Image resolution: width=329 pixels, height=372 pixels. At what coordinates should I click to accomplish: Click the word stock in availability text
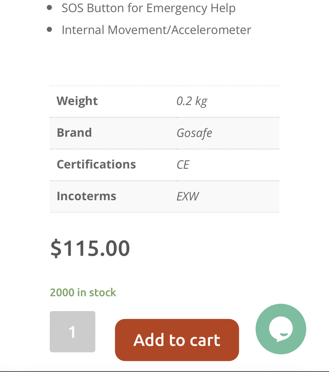(x=102, y=293)
